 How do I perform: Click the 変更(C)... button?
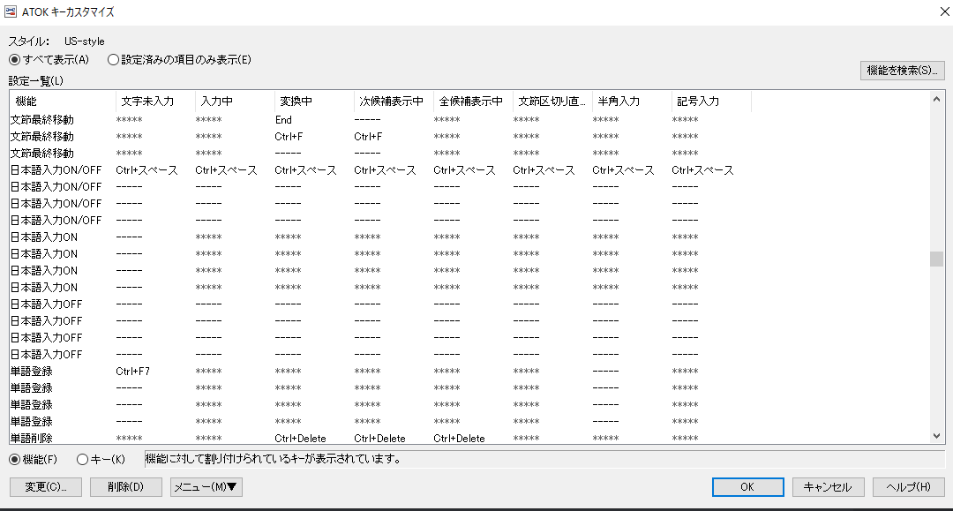pos(46,486)
